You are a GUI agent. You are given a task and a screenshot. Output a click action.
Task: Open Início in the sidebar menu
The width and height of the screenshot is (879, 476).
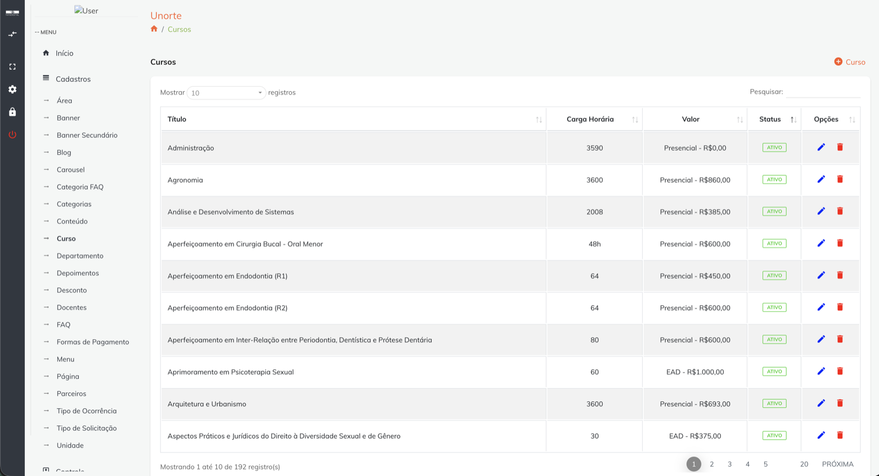click(64, 53)
